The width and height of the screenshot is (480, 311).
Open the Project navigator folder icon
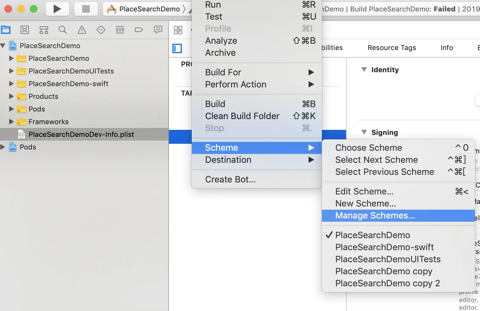[x=6, y=30]
